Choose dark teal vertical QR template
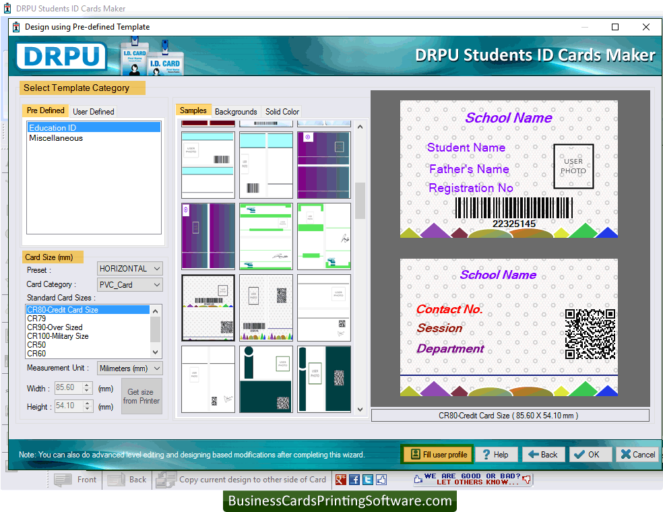The height and width of the screenshot is (512, 663). point(324,379)
